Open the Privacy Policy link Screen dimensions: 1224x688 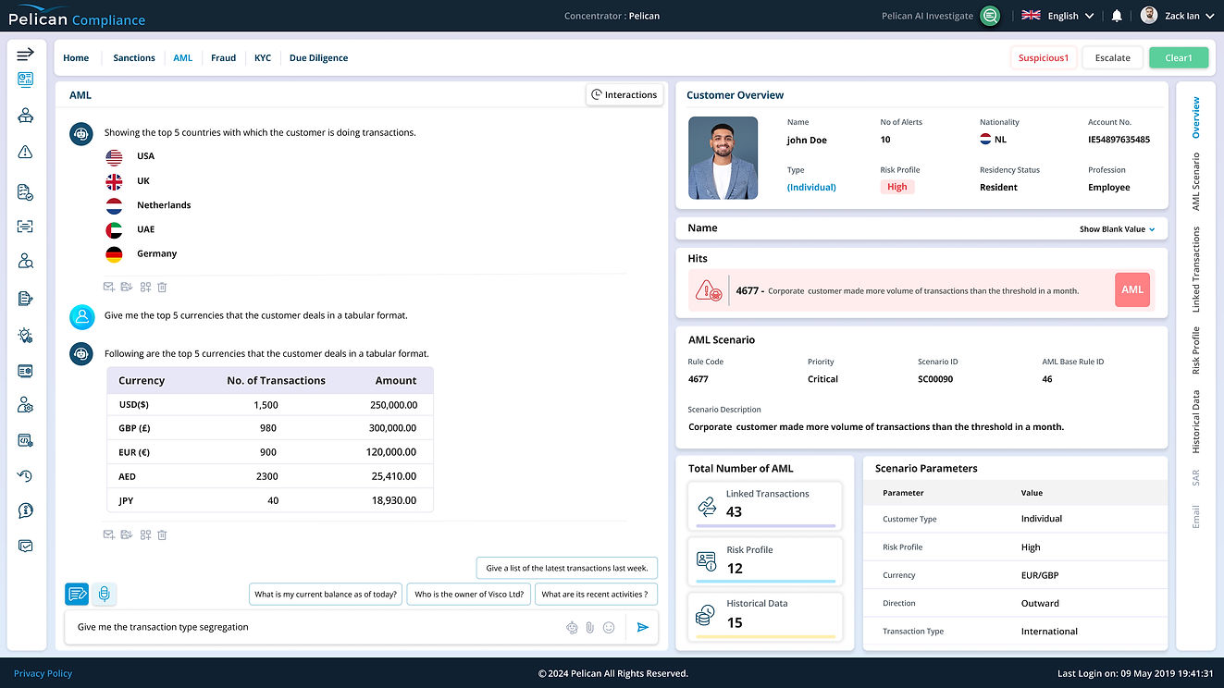[x=43, y=673]
